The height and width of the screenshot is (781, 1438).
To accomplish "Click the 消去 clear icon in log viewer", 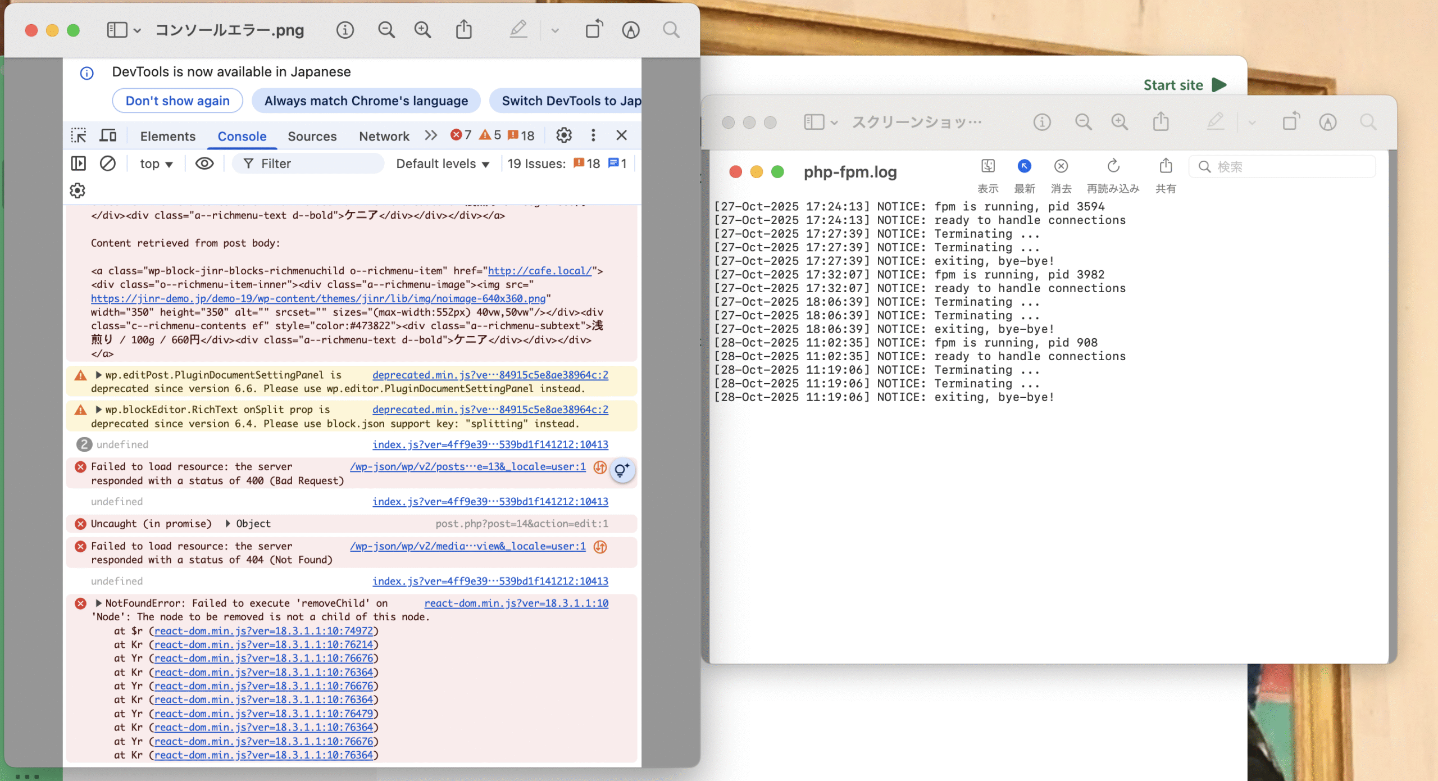I will pos(1061,166).
